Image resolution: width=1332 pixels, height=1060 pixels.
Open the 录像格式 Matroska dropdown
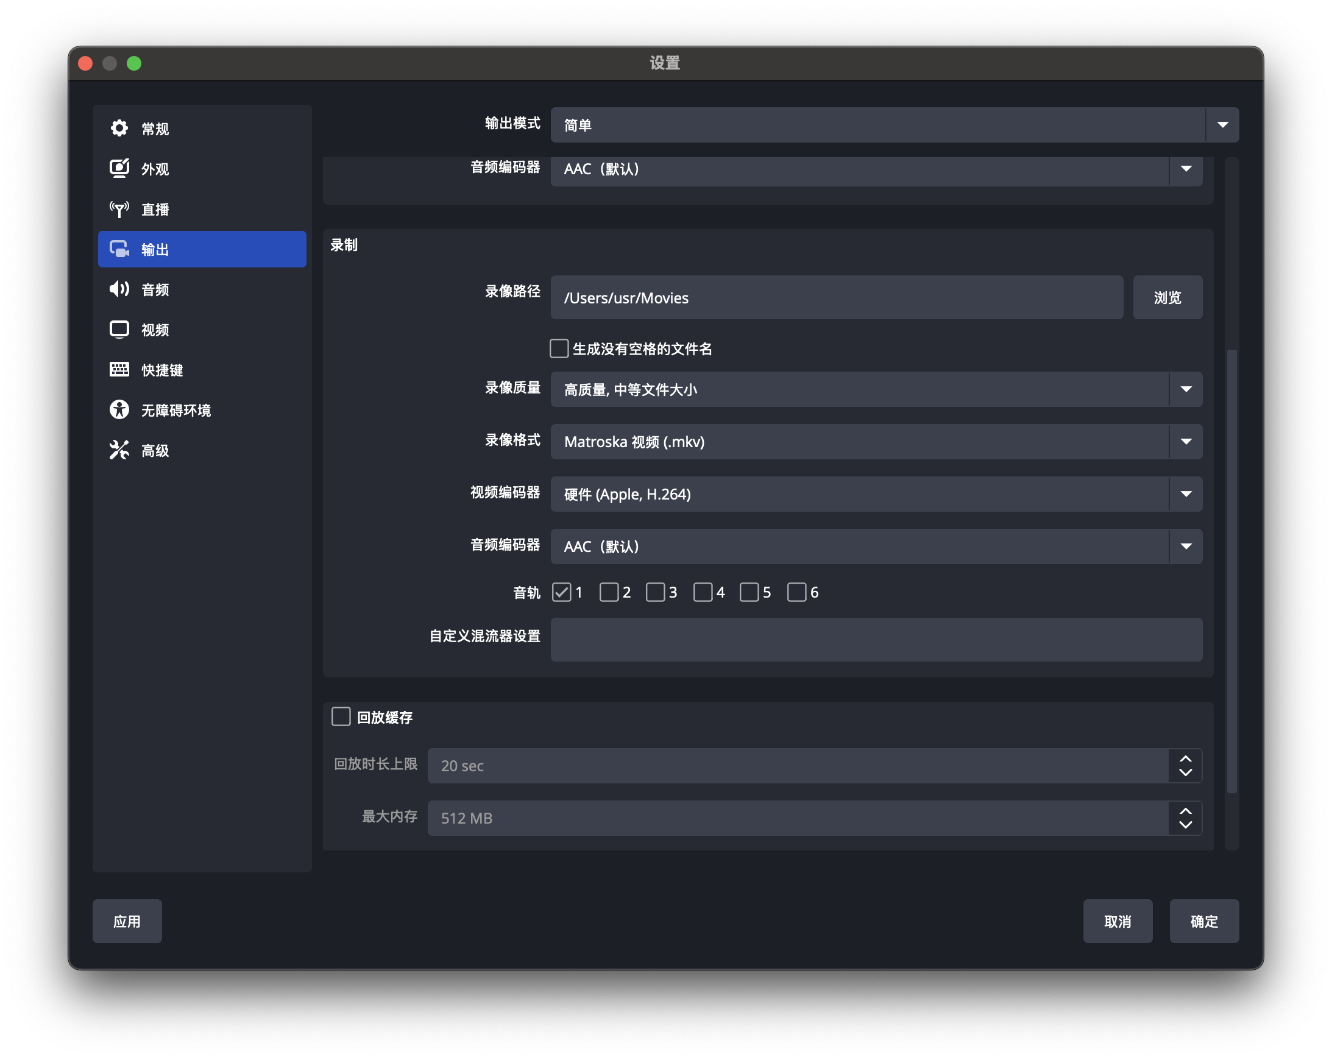pos(876,442)
